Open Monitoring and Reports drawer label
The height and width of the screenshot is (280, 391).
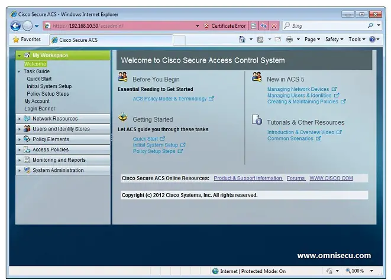click(59, 160)
